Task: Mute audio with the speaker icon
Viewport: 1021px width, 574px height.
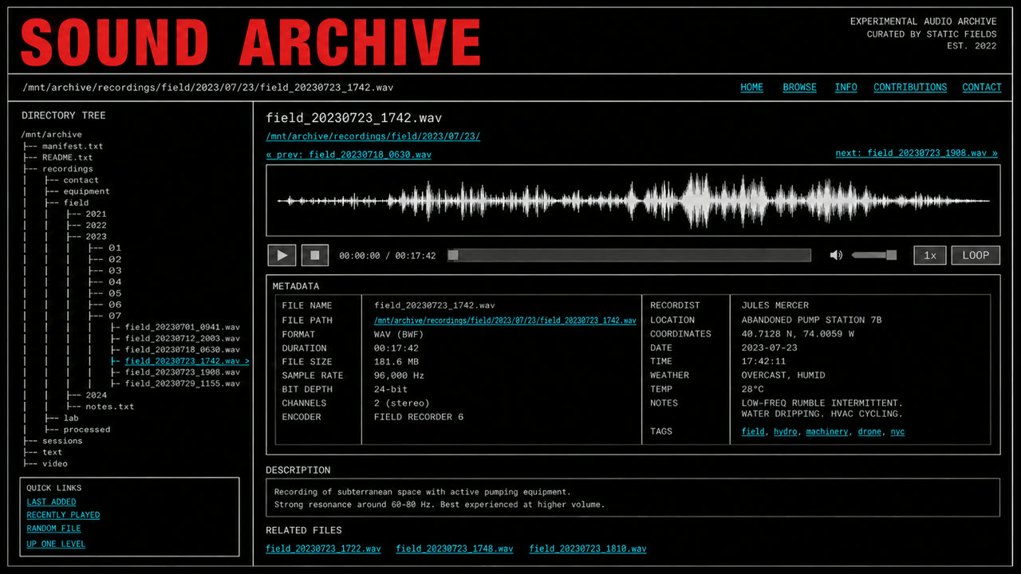Action: [x=836, y=255]
